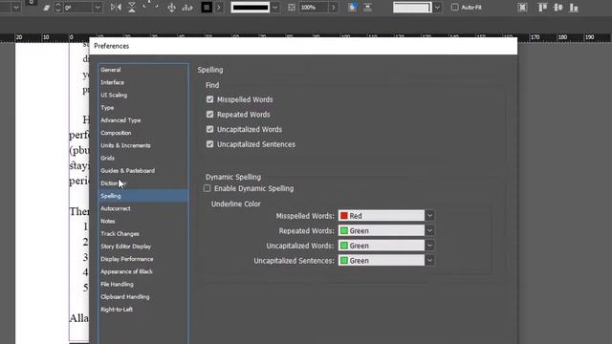612x344 pixels.
Task: Open the opacity slider arrow beside 100%
Action: 333,8
